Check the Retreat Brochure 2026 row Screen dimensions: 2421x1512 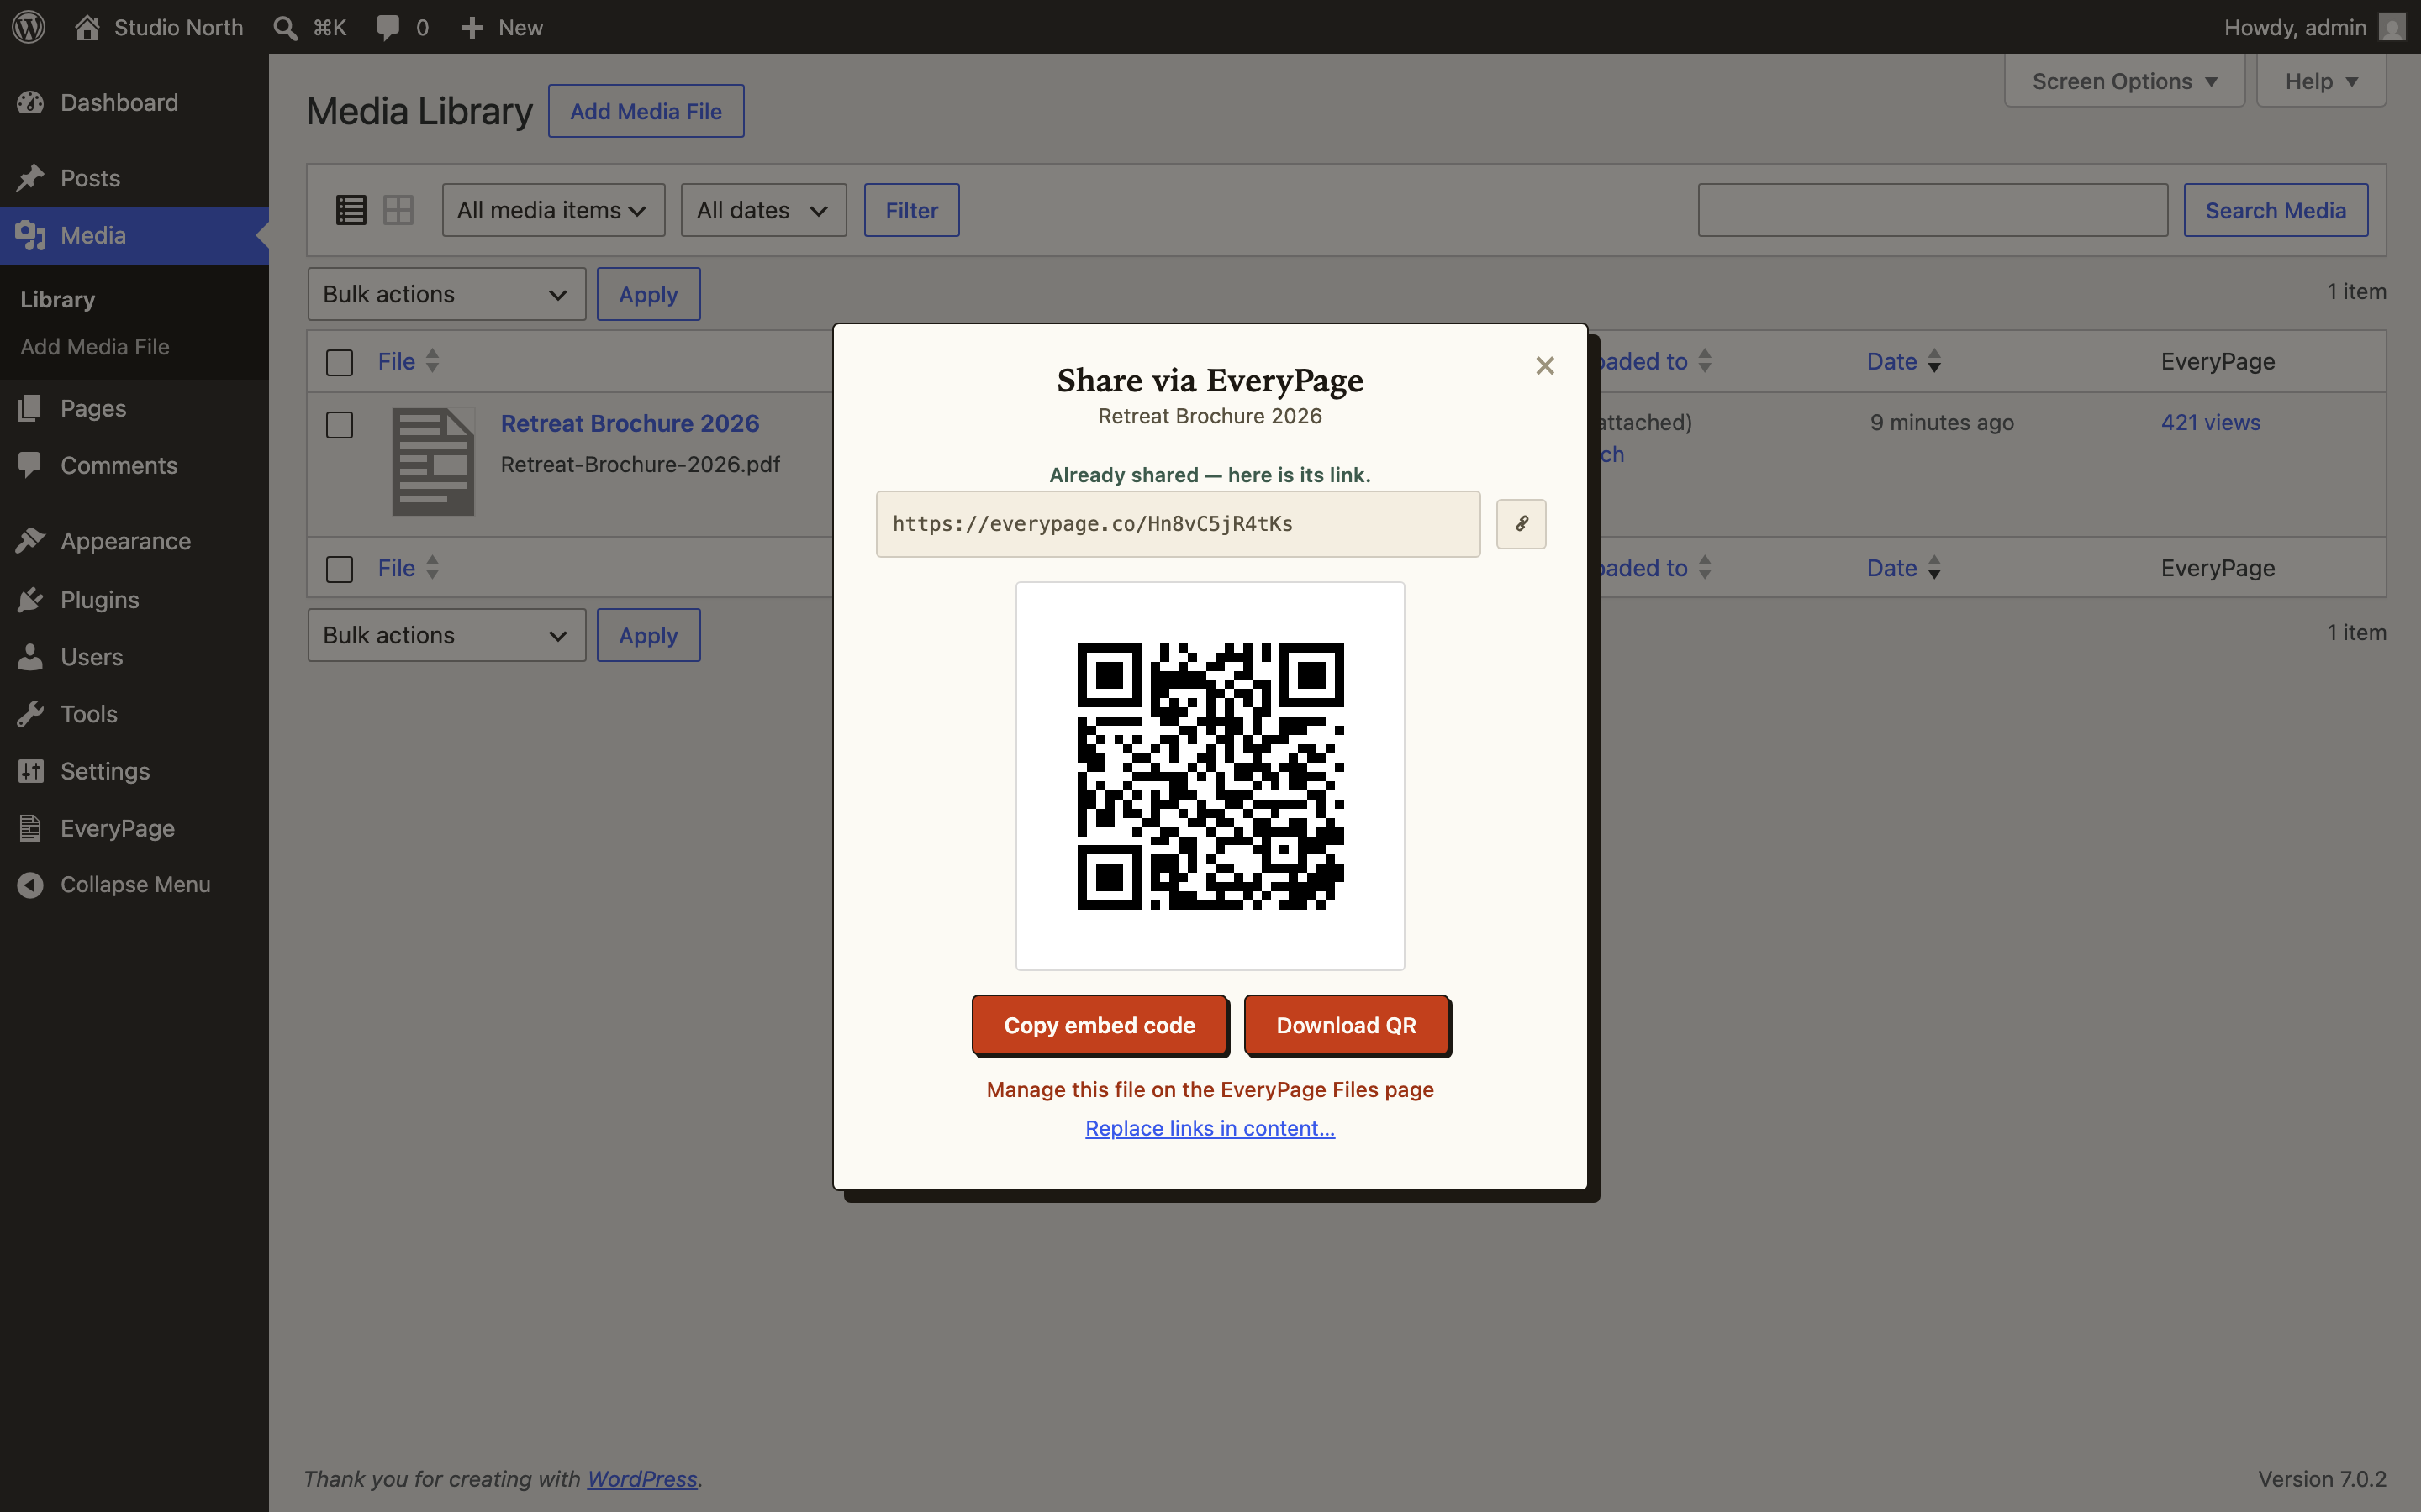[340, 425]
